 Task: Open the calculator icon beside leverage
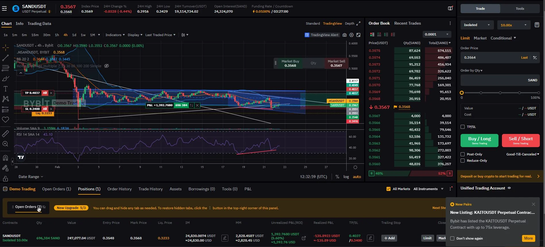[537, 25]
